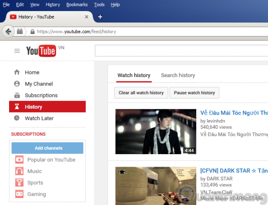Click the 4:44 duration badge
Screen dimensions: 268x205
tap(189, 150)
